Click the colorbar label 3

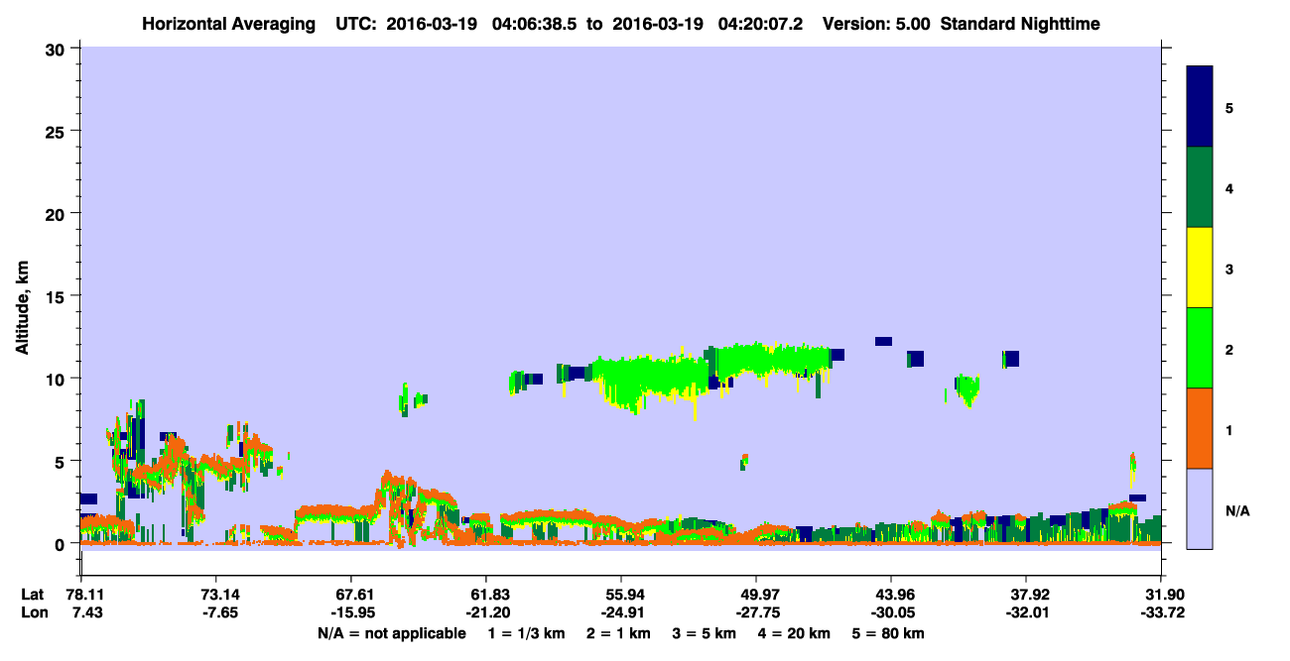click(x=1229, y=269)
